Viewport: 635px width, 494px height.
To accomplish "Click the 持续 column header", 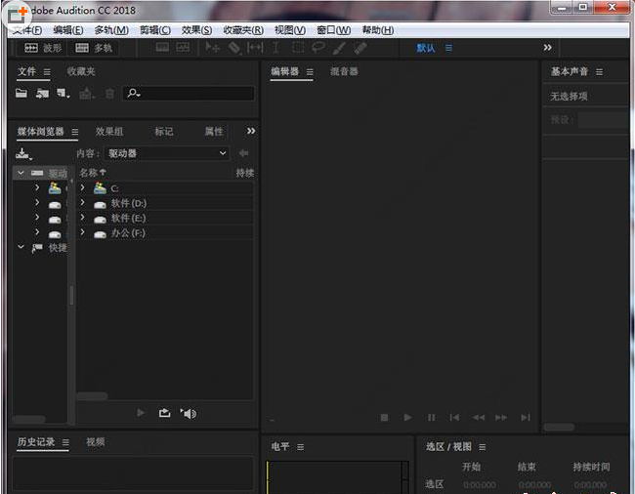I will (245, 173).
